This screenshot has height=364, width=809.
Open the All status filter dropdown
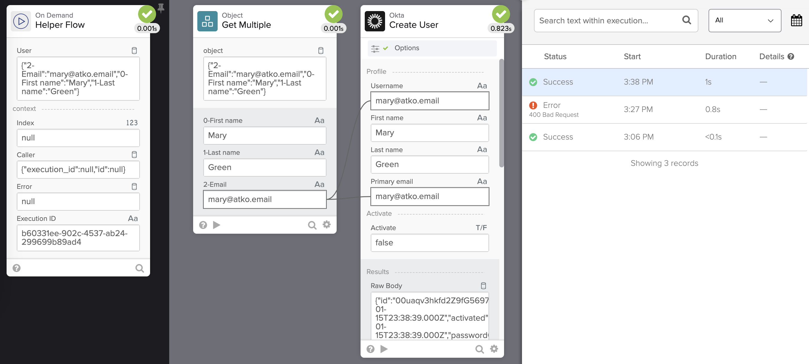click(744, 20)
